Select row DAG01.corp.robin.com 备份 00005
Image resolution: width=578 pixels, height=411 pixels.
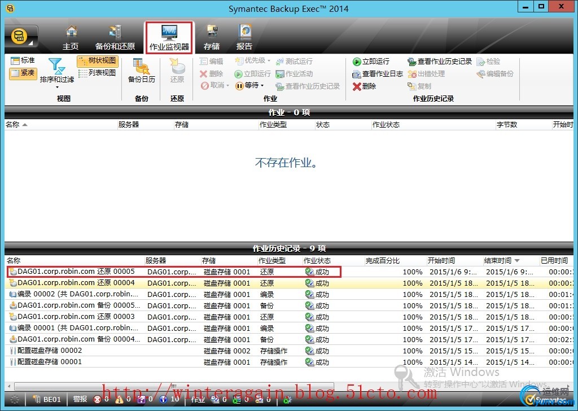tap(290, 305)
